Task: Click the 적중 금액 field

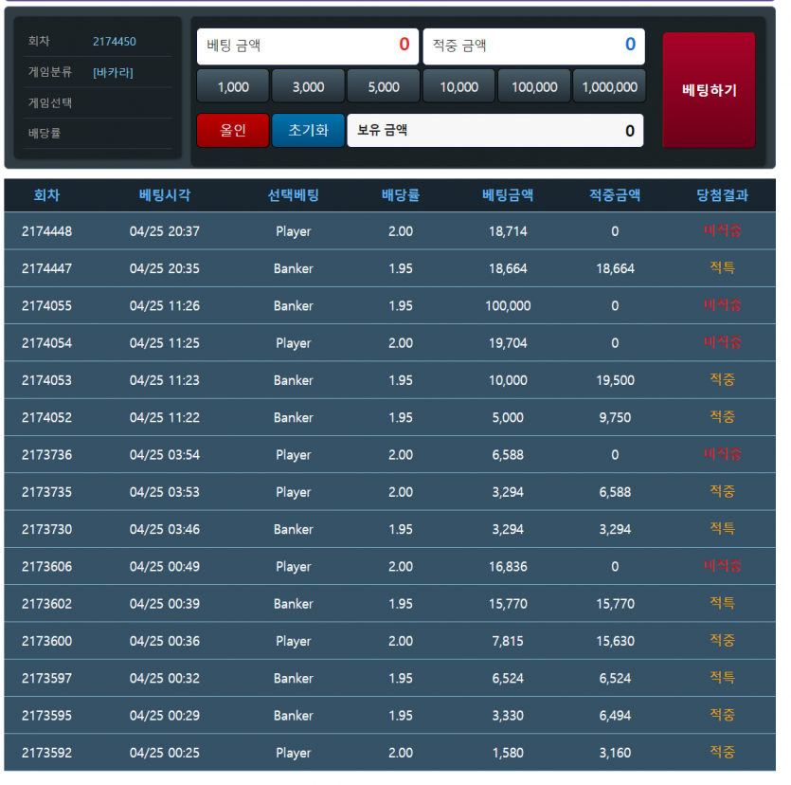Action: pos(533,46)
